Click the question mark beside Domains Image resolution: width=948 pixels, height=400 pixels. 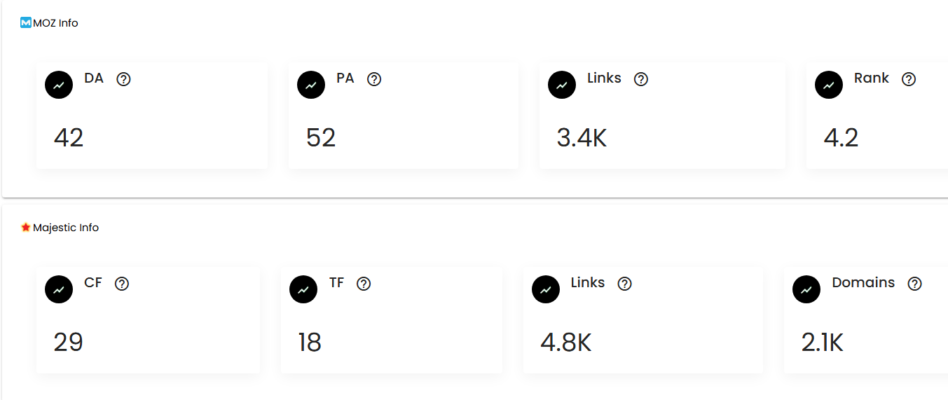pyautogui.click(x=914, y=284)
